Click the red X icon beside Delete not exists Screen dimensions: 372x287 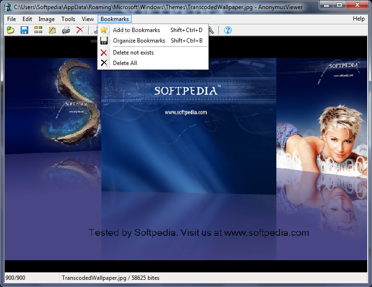point(104,53)
